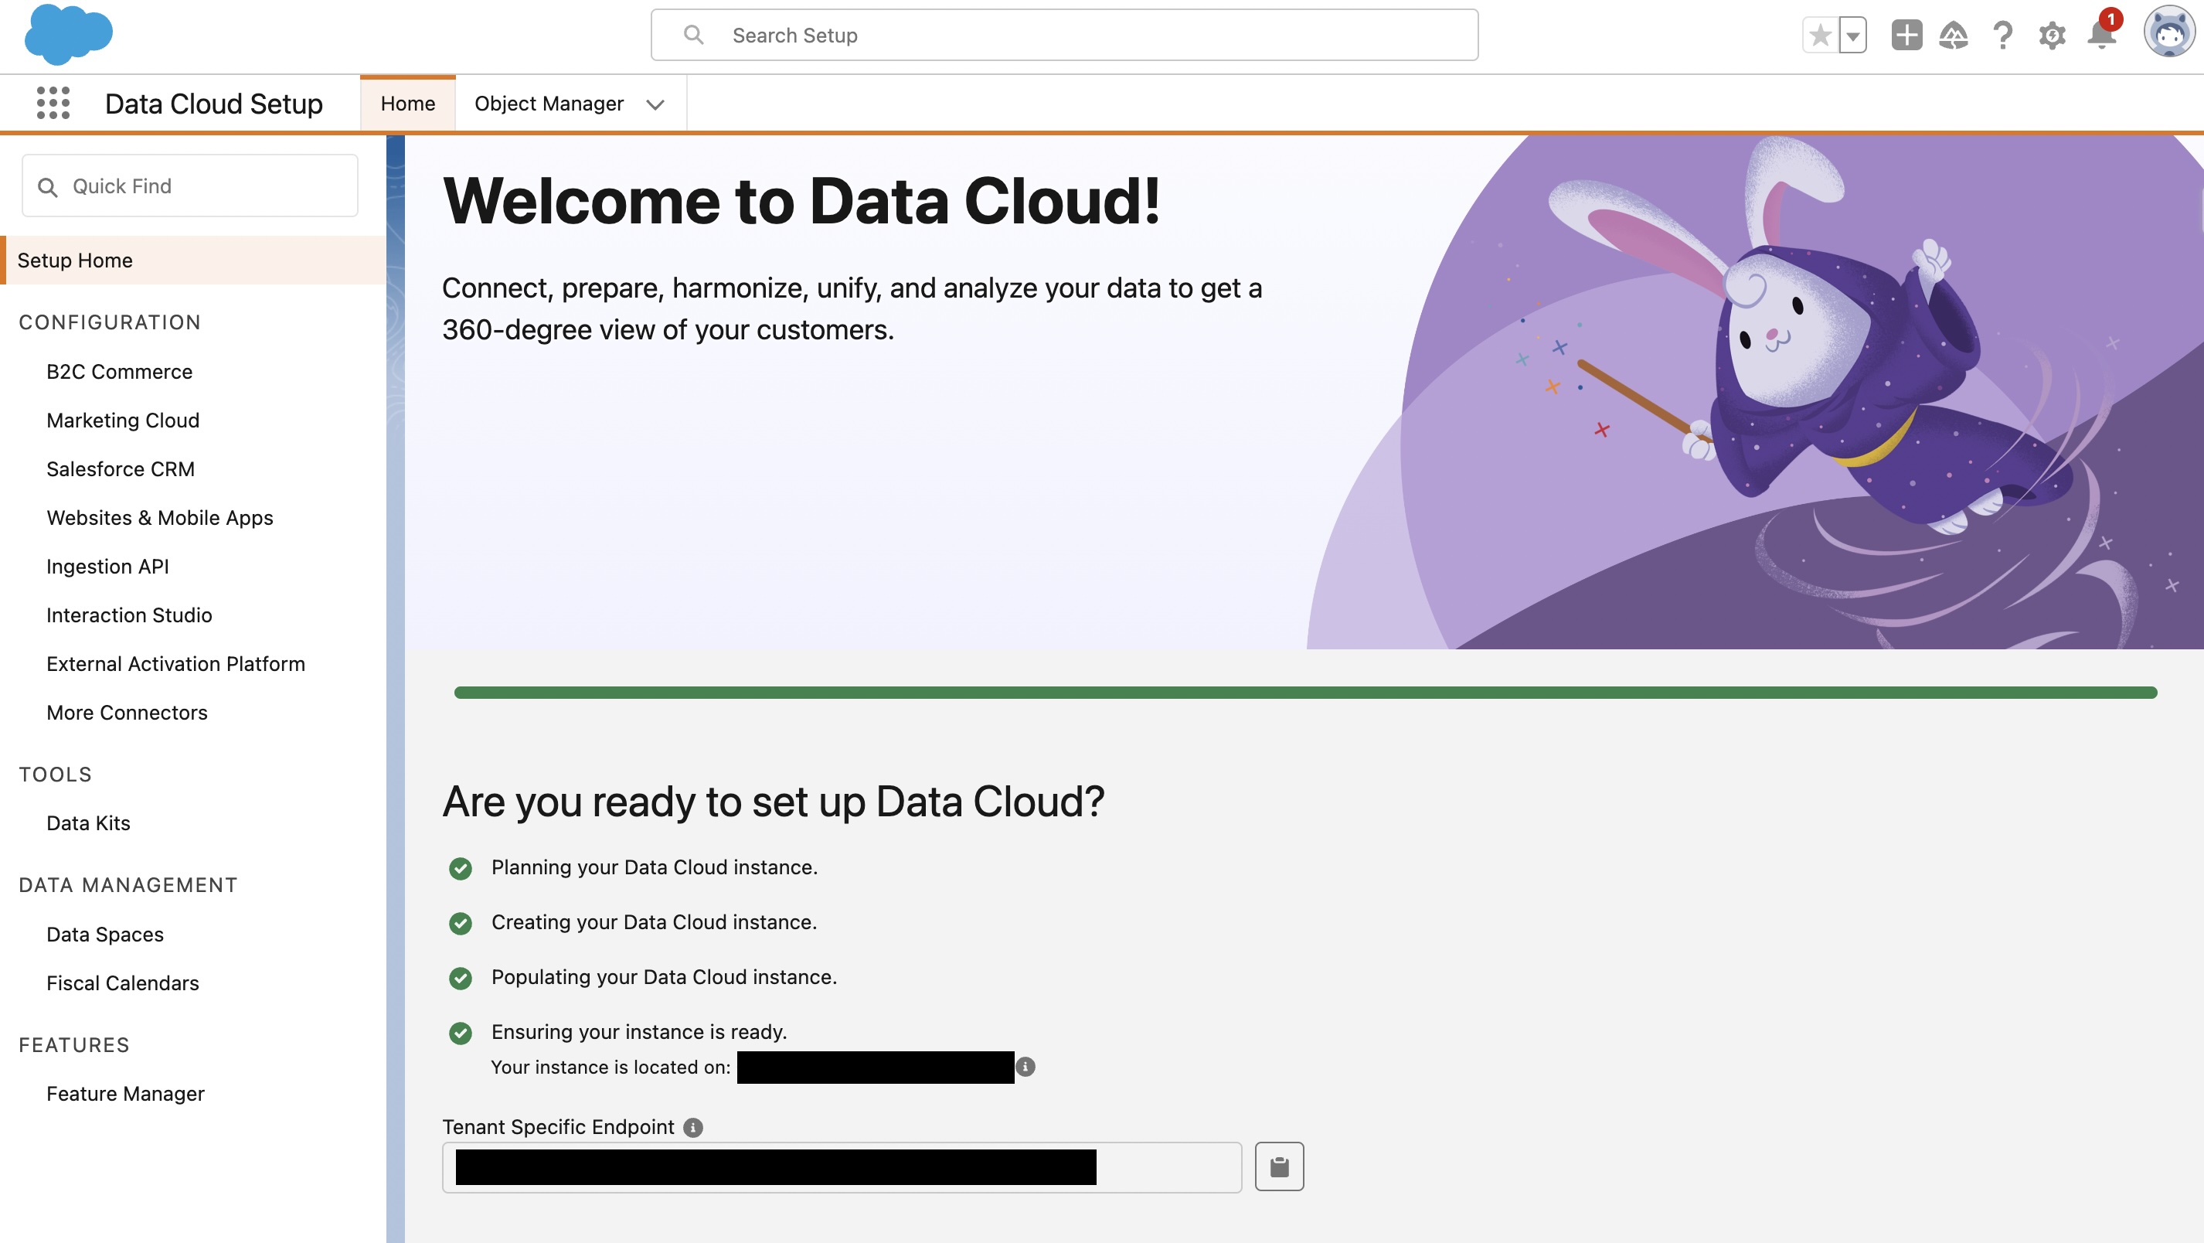The width and height of the screenshot is (2204, 1243).
Task: Open Ingestion API settings
Action: 108,567
